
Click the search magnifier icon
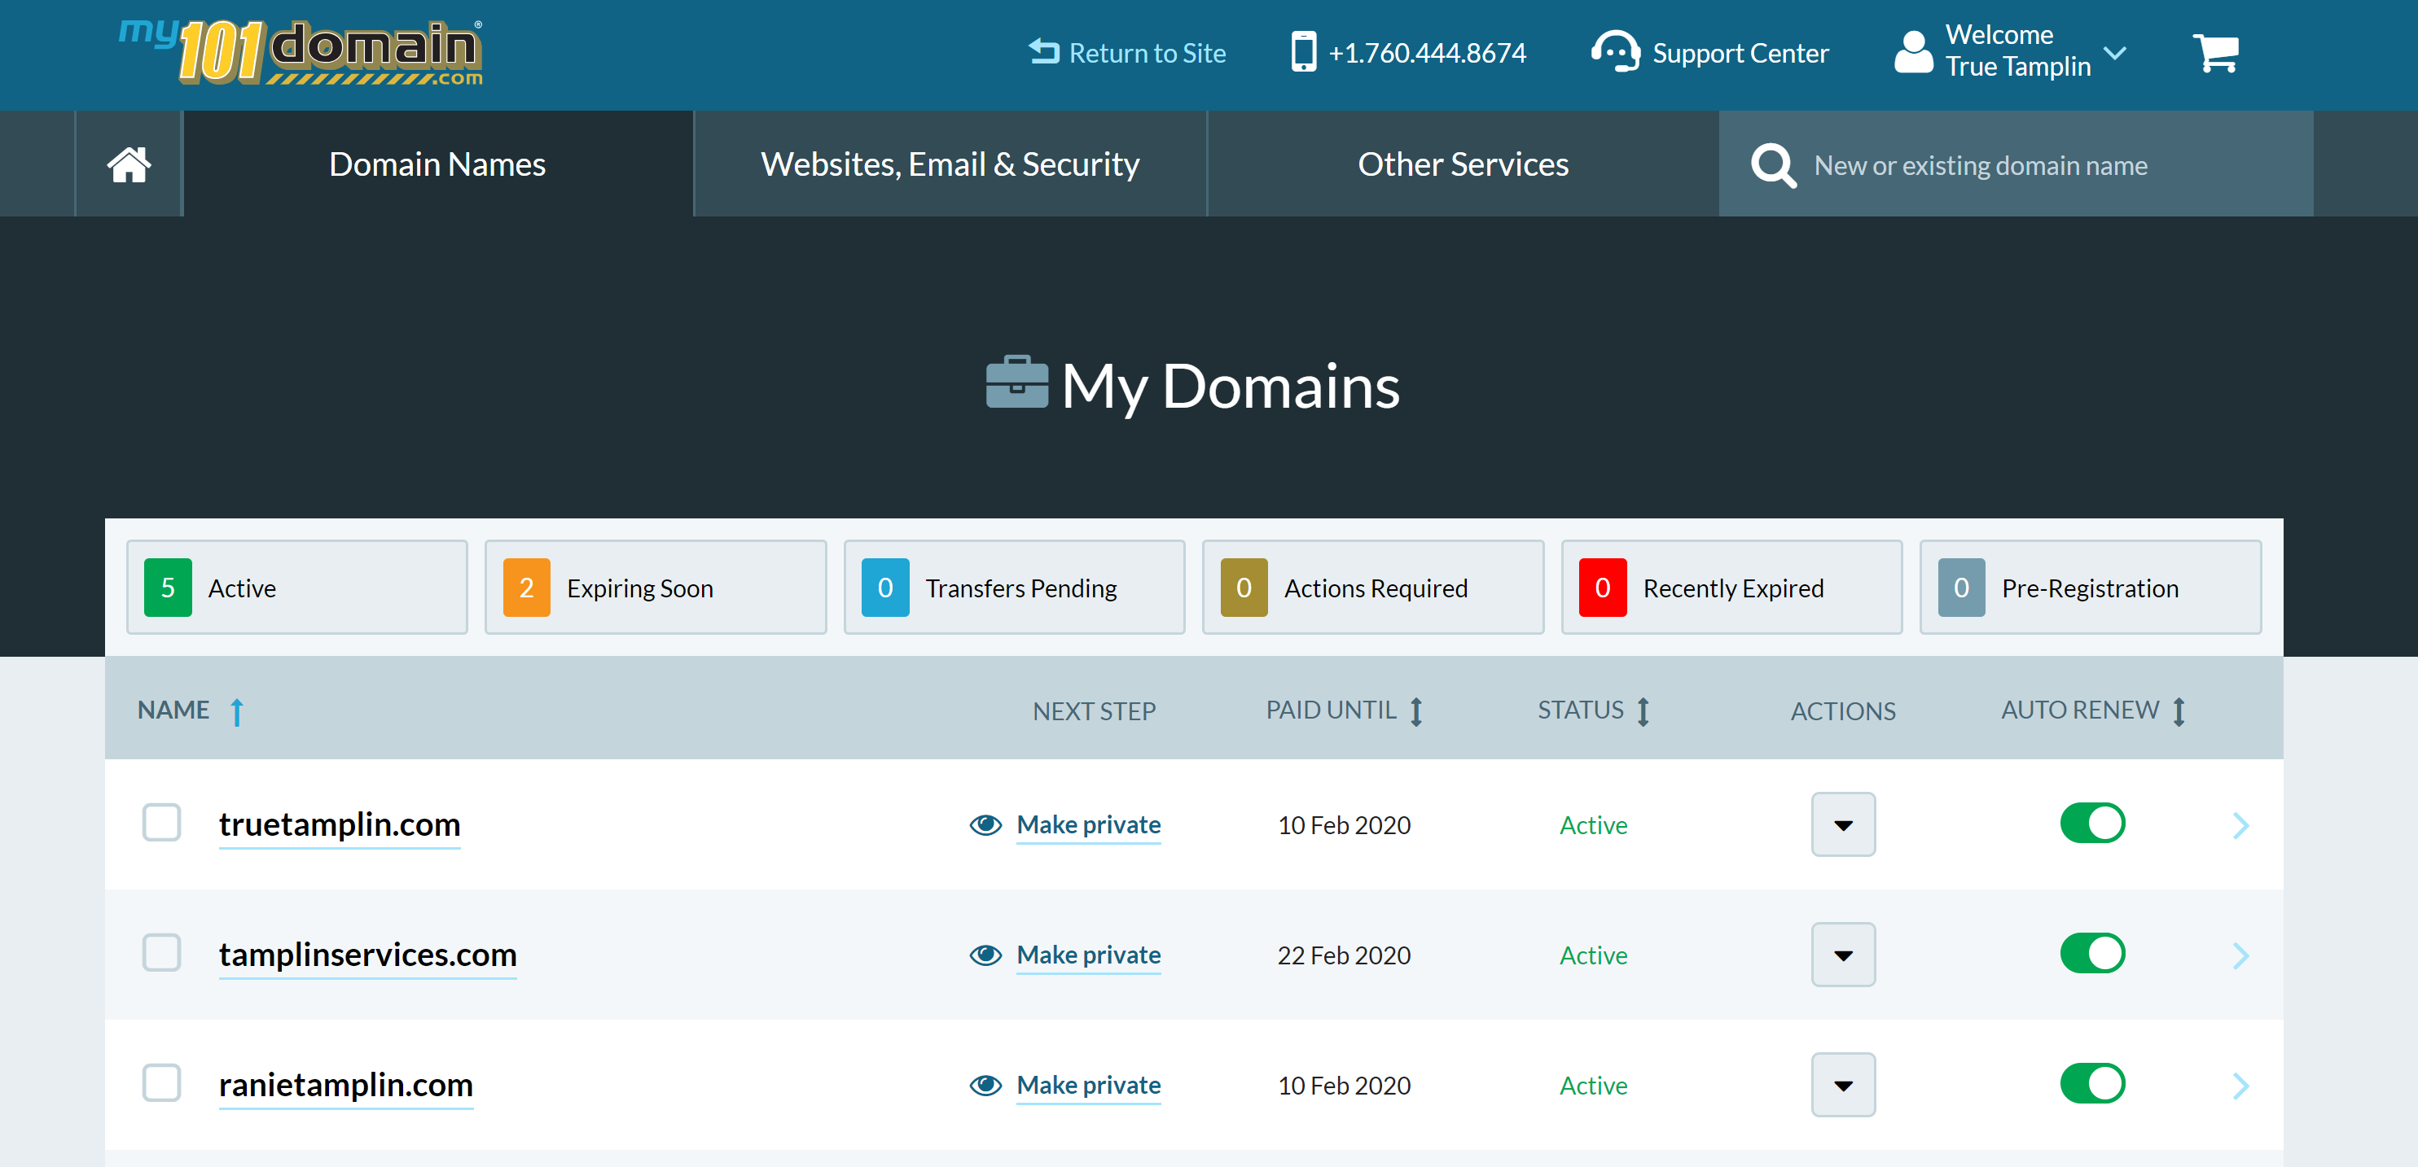point(1772,165)
